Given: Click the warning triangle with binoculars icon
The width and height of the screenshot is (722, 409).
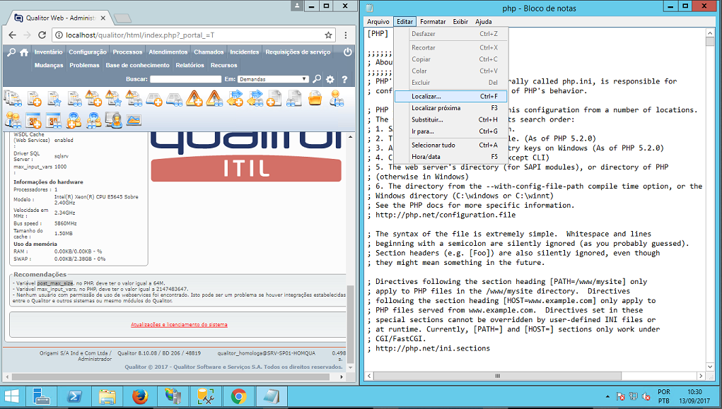Looking at the screenshot, I should [x=214, y=98].
